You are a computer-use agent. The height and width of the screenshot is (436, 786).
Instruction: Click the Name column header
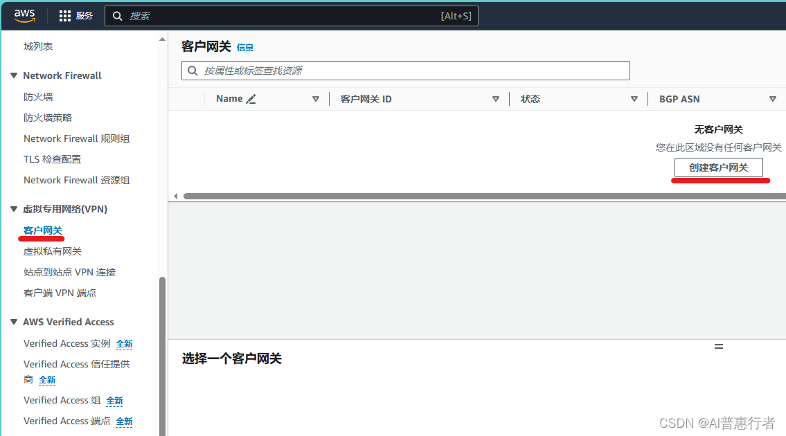230,99
